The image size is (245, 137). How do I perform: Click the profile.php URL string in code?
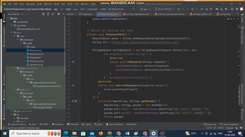coord(145,42)
